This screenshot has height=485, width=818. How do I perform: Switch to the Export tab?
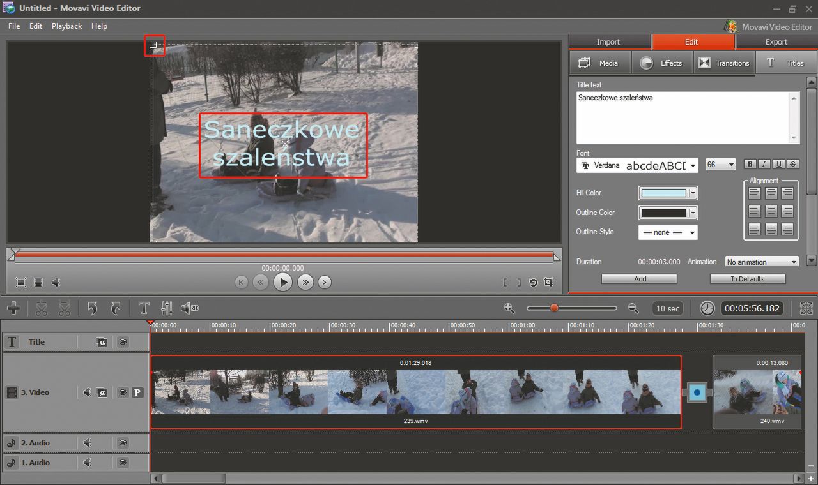776,42
